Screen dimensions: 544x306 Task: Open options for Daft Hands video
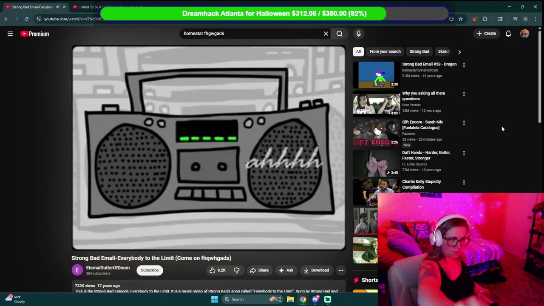click(464, 153)
